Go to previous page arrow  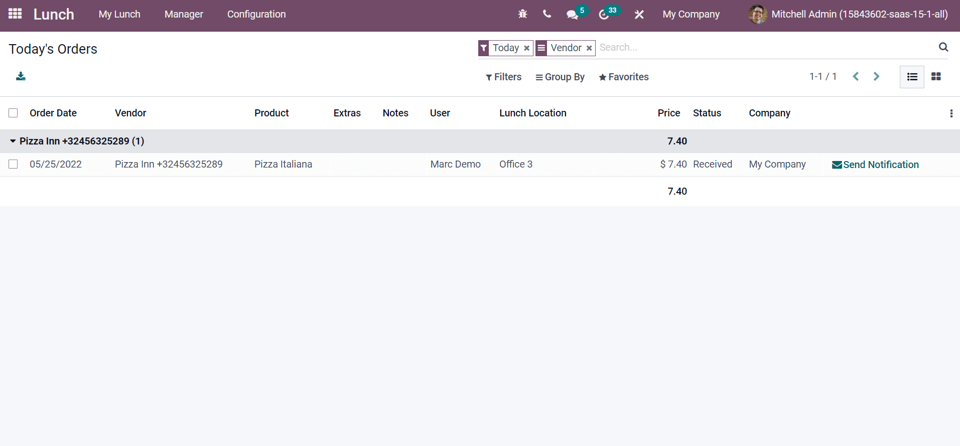pyautogui.click(x=856, y=76)
